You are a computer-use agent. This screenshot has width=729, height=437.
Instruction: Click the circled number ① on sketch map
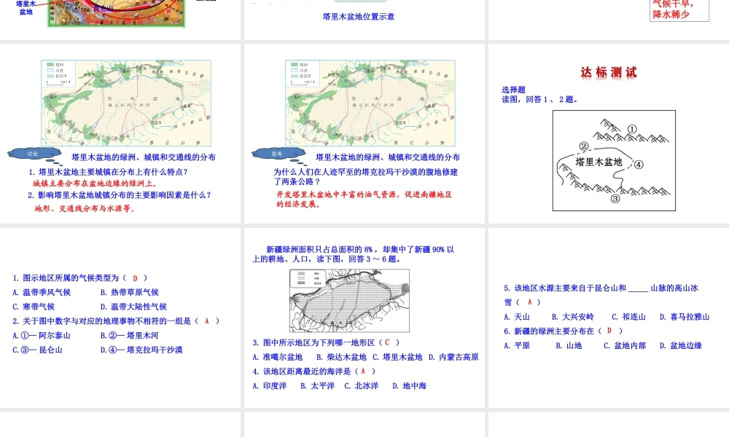point(632,129)
